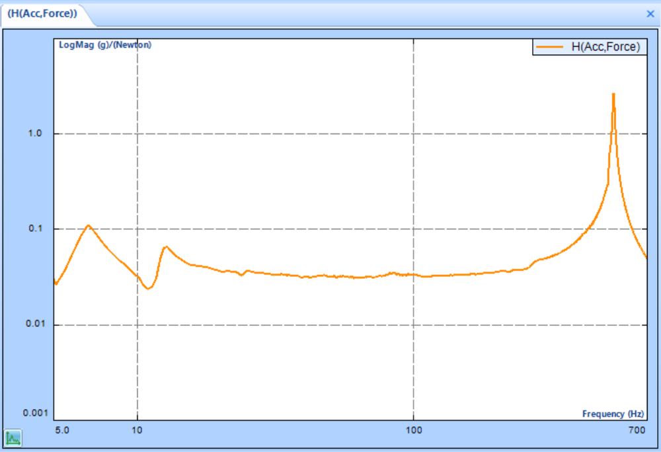Viewport: 661px width, 452px height.
Task: Select the tab header strip above the plot
Action: pos(330,13)
